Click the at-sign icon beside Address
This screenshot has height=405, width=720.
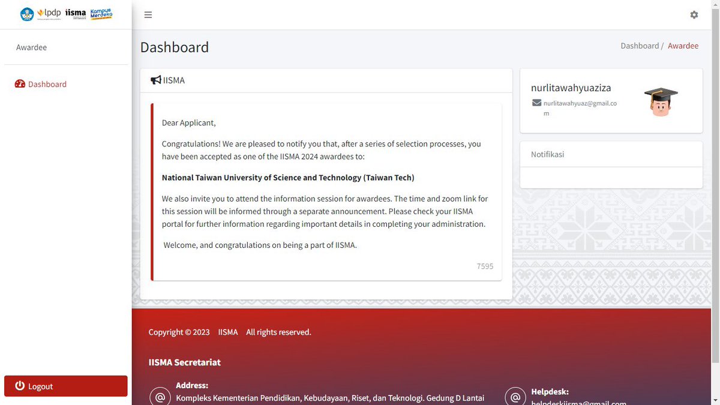pos(160,397)
